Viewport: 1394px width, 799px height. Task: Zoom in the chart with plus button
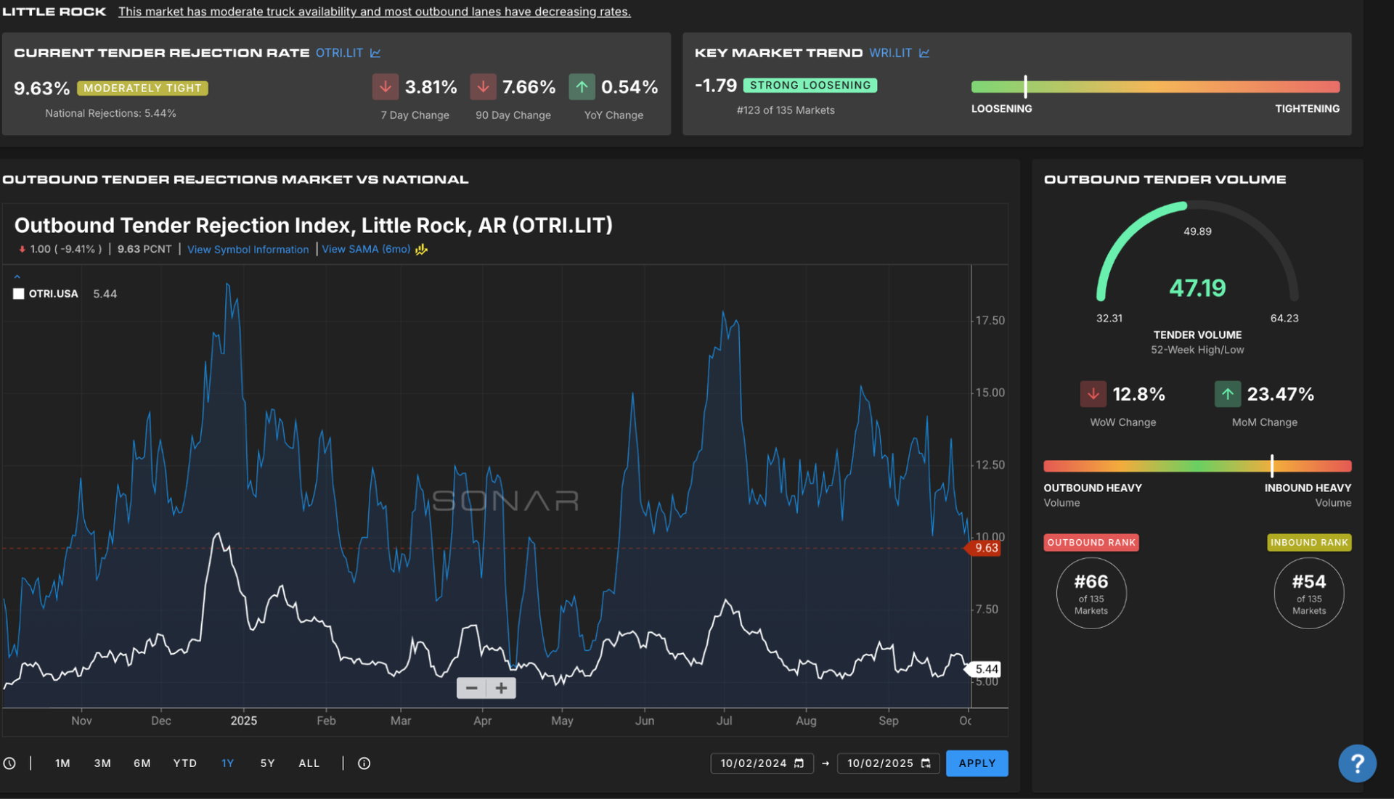501,688
